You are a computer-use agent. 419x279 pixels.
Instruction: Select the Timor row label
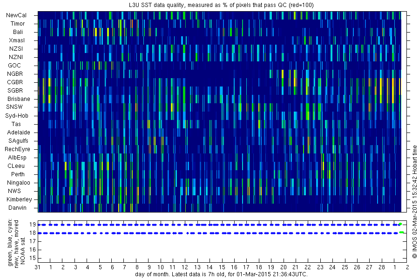(18, 24)
